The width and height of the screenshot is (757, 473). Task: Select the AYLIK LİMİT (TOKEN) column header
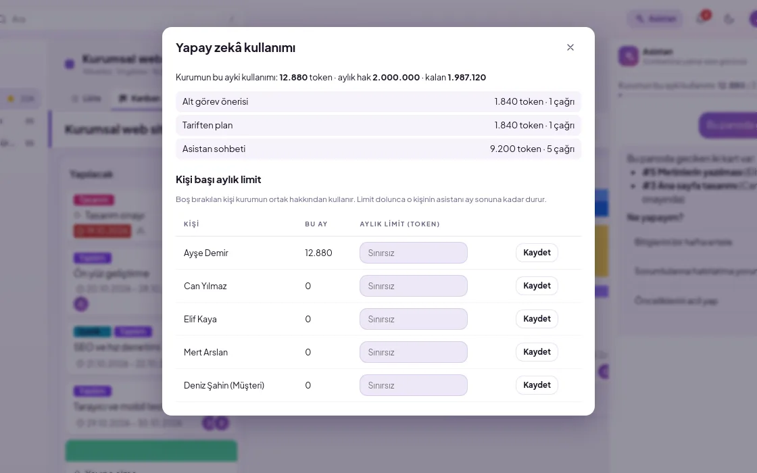pyautogui.click(x=399, y=224)
